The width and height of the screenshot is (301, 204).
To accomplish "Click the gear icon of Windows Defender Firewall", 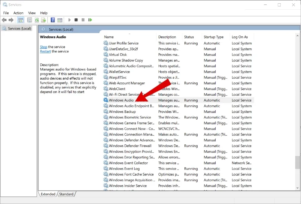I will point(106,145).
